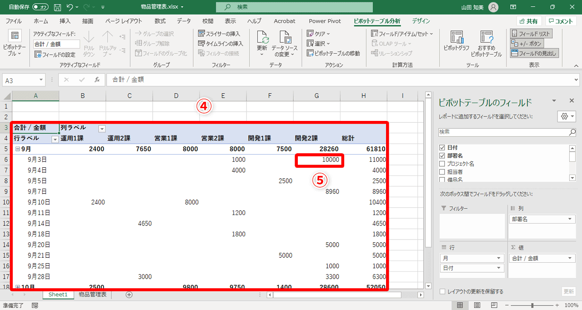Switch to the デザイン tab
582x310 pixels.
pos(421,21)
